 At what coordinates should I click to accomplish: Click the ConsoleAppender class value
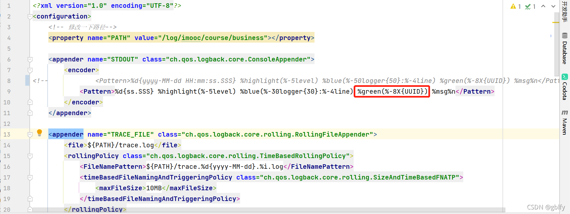[238, 60]
